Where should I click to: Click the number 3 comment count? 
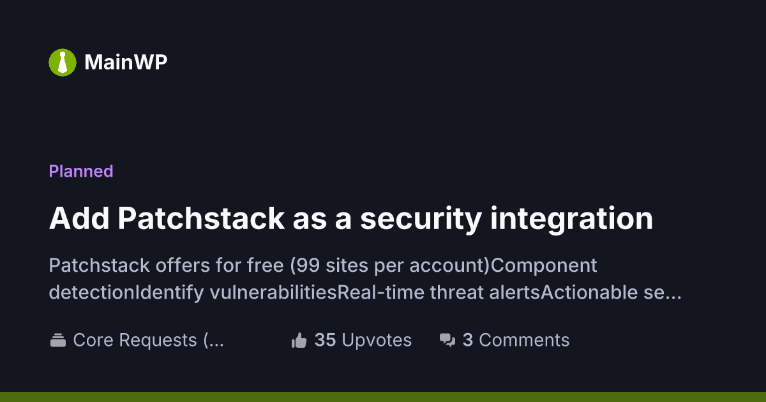coord(467,340)
